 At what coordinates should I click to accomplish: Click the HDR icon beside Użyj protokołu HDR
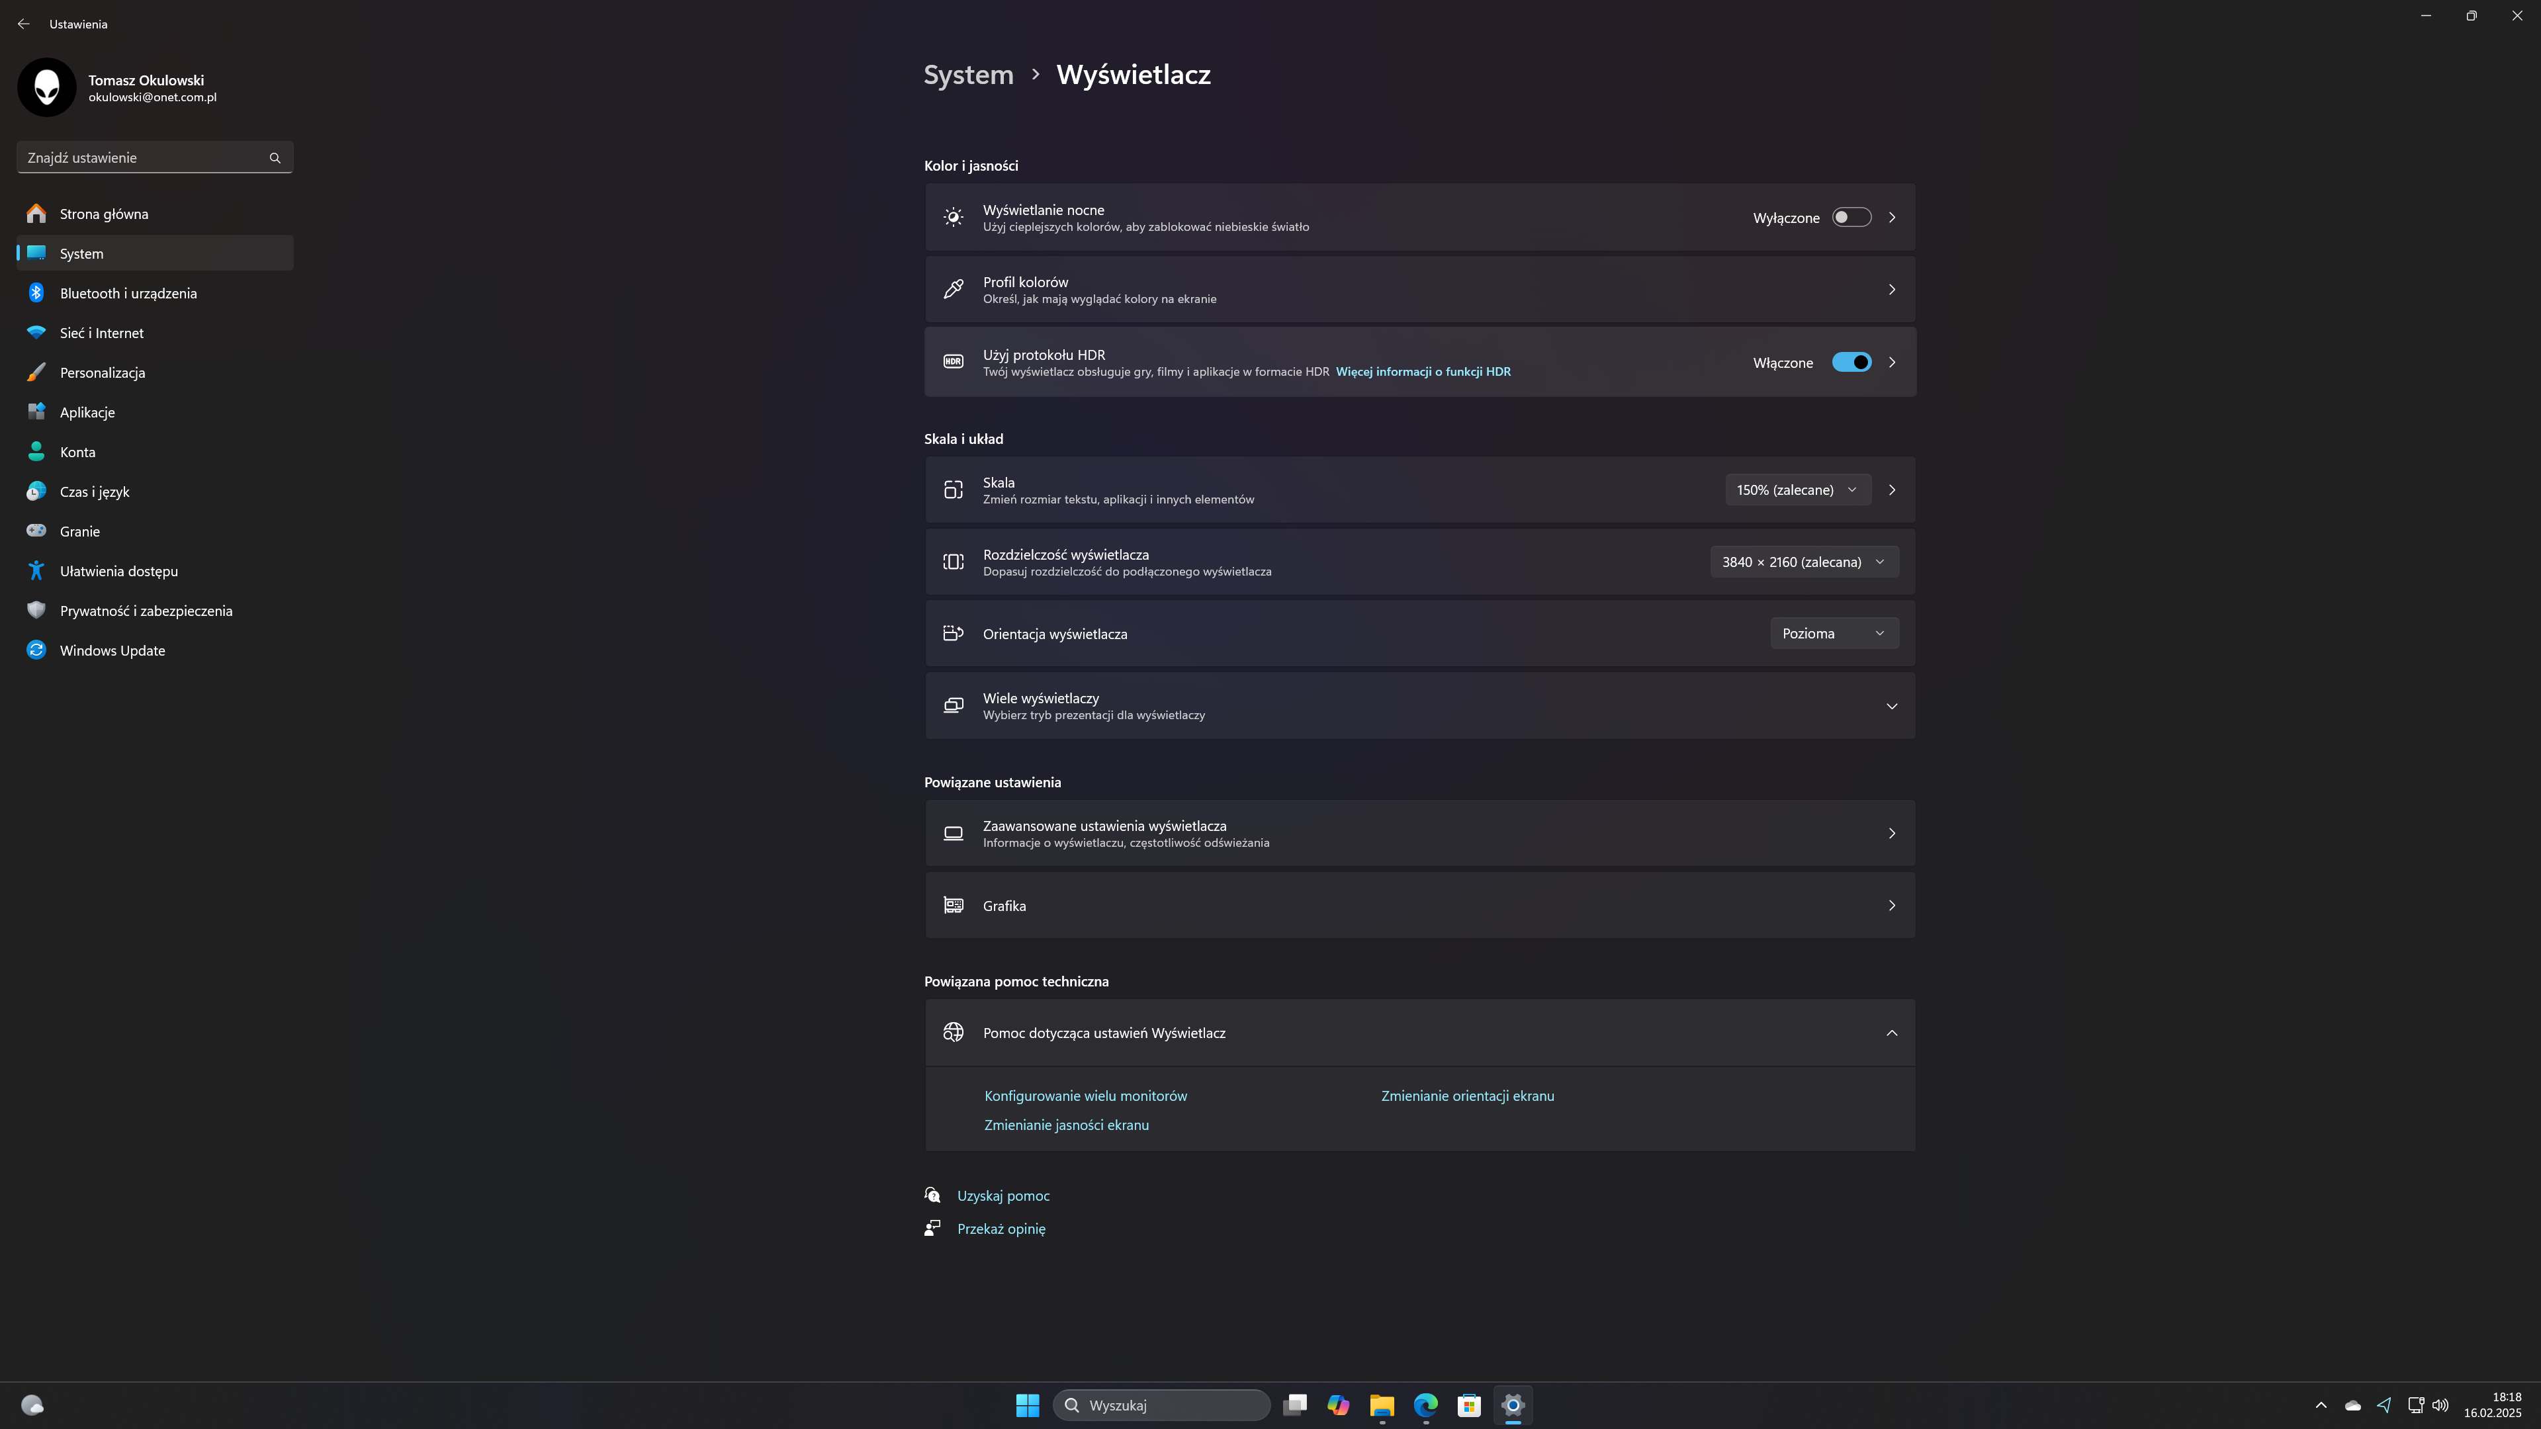click(953, 362)
